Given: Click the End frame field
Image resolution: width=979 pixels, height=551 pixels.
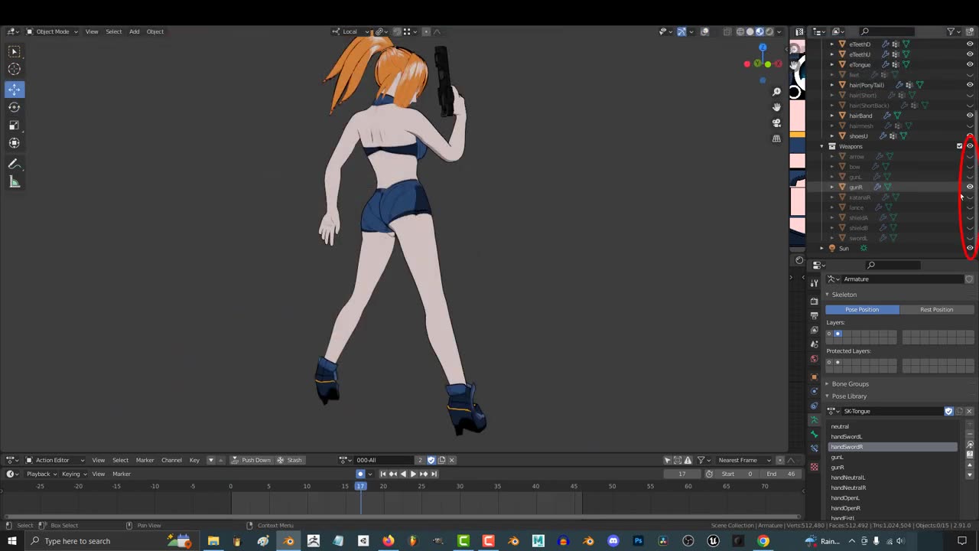Looking at the screenshot, I should [782, 474].
